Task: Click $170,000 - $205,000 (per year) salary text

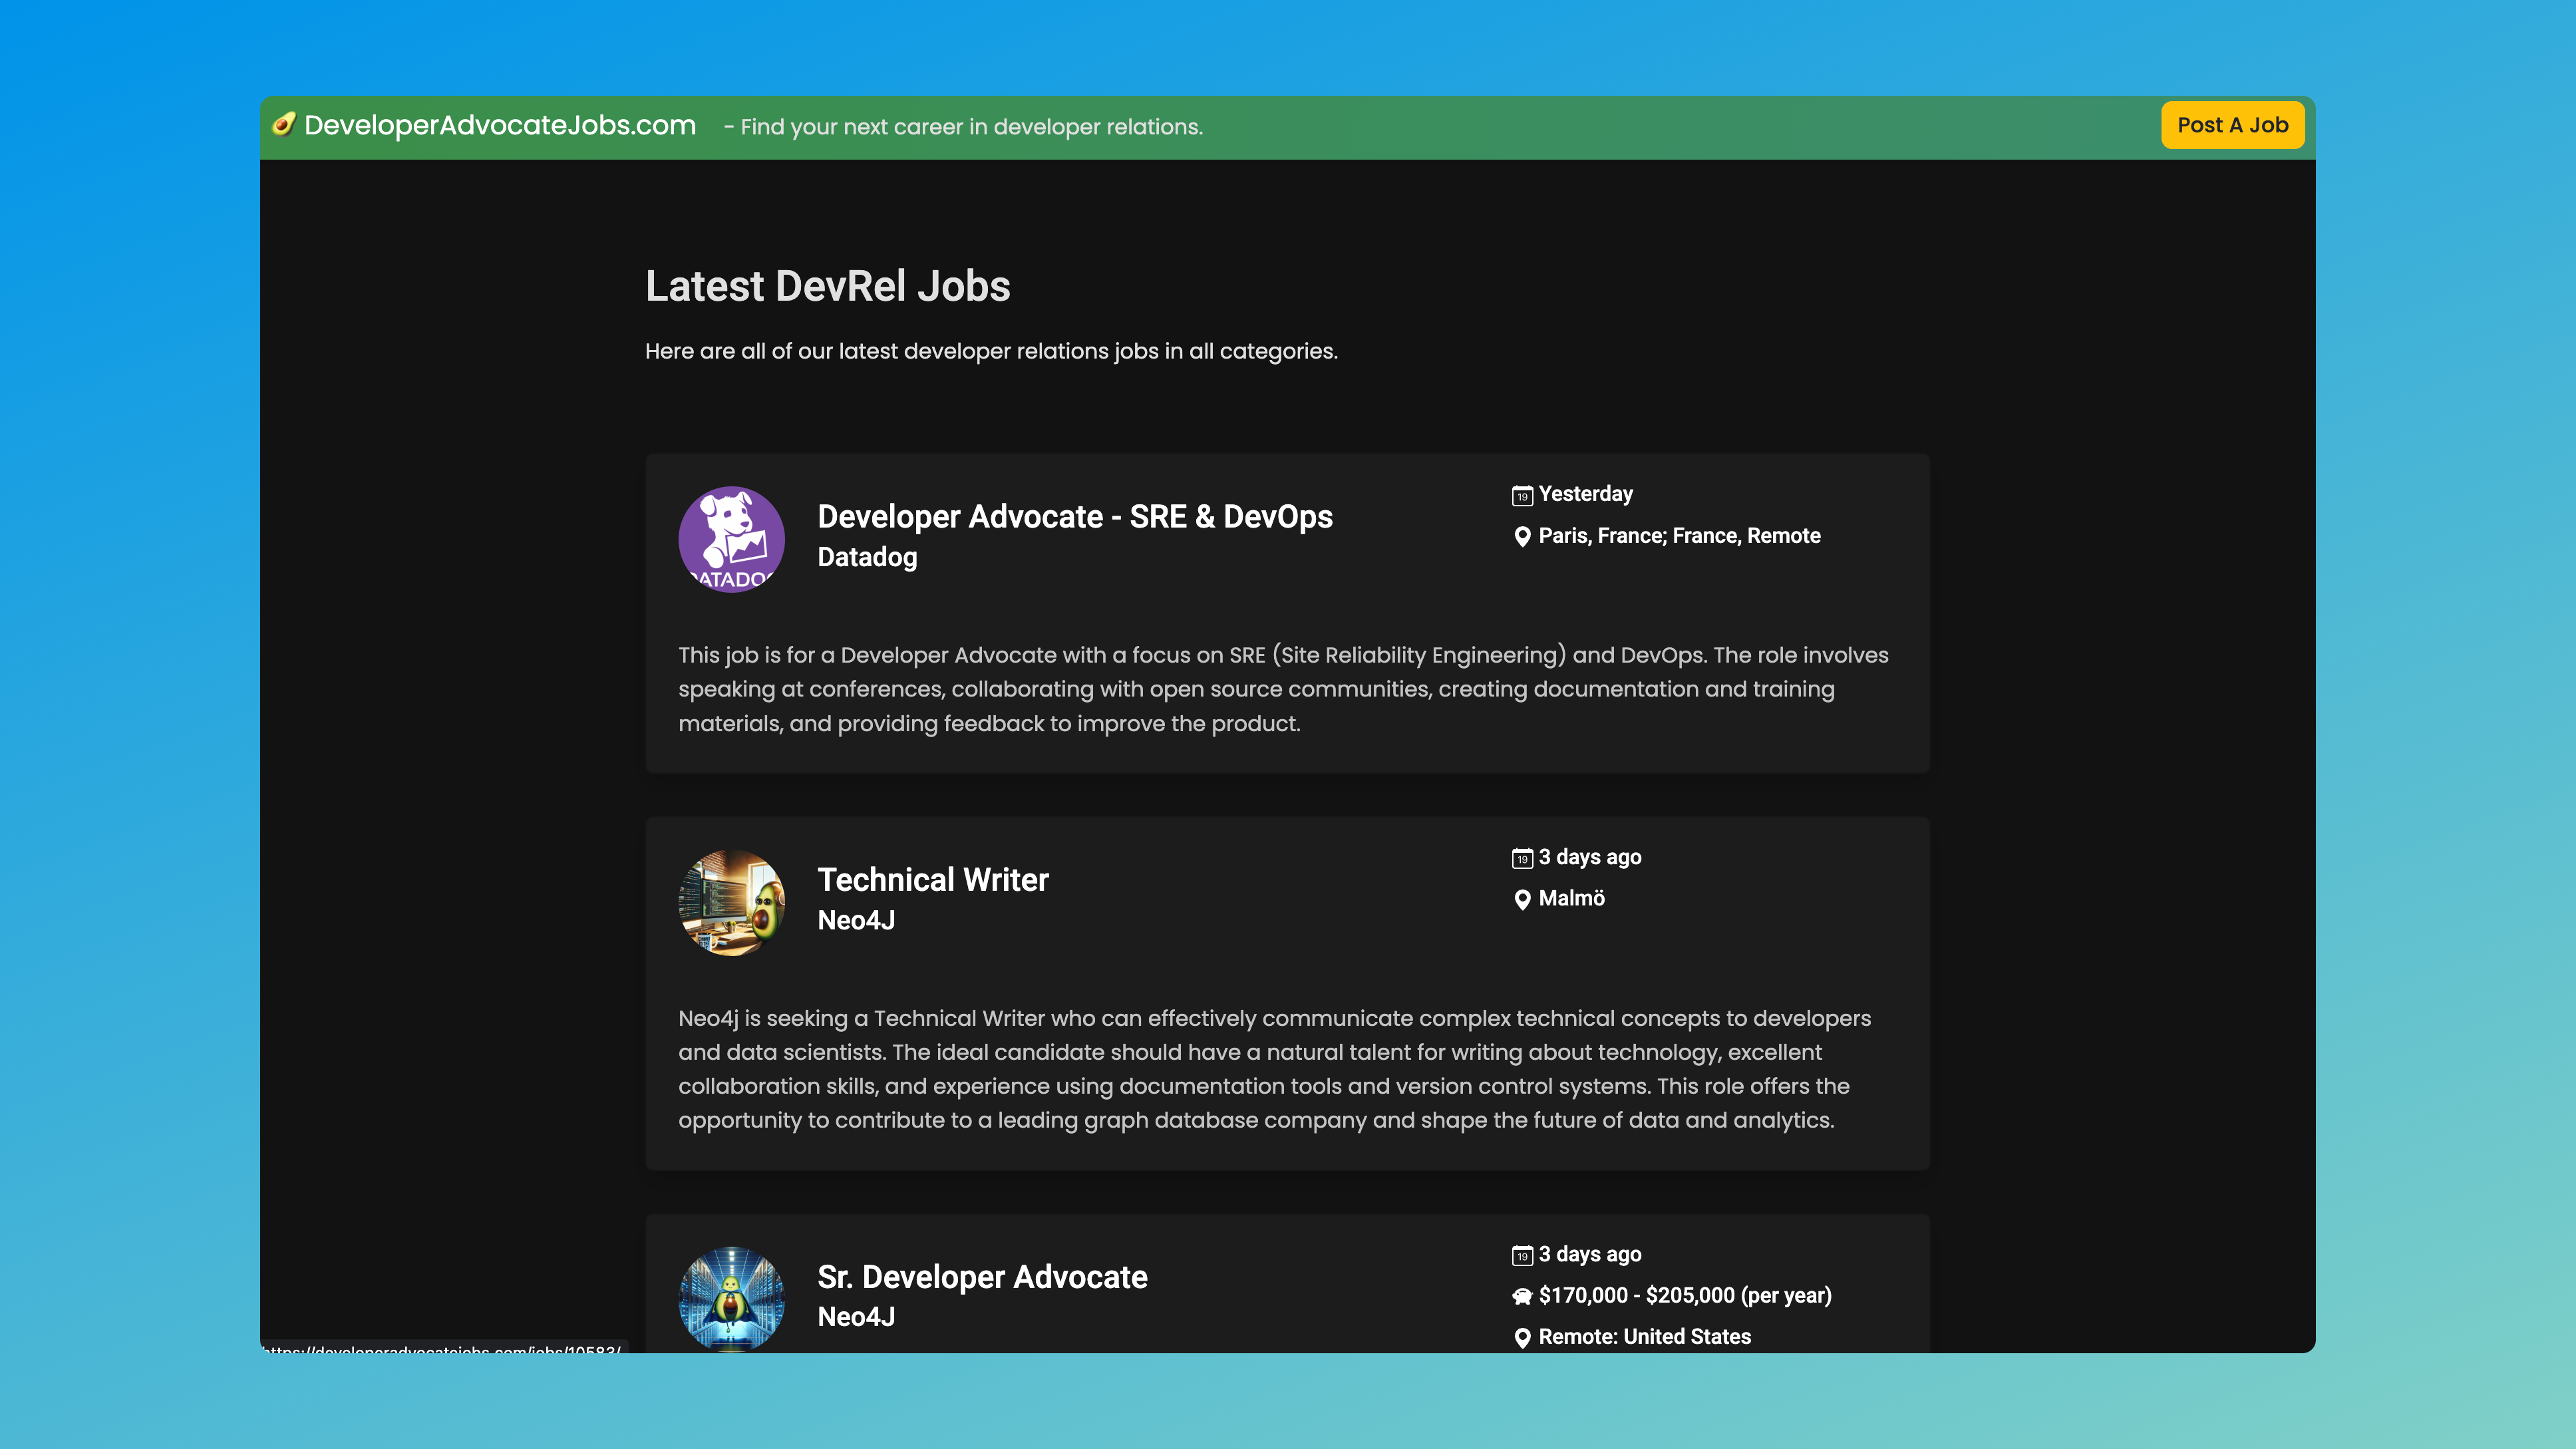Action: tap(1685, 1295)
